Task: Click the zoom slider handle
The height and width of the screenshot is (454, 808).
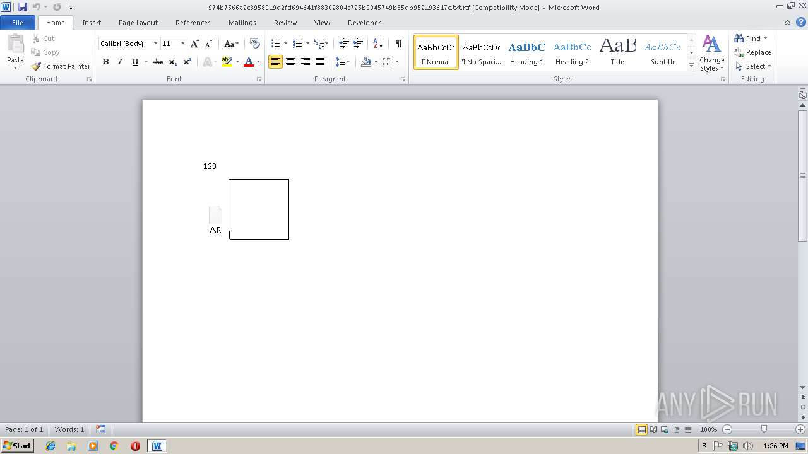Action: pyautogui.click(x=764, y=429)
